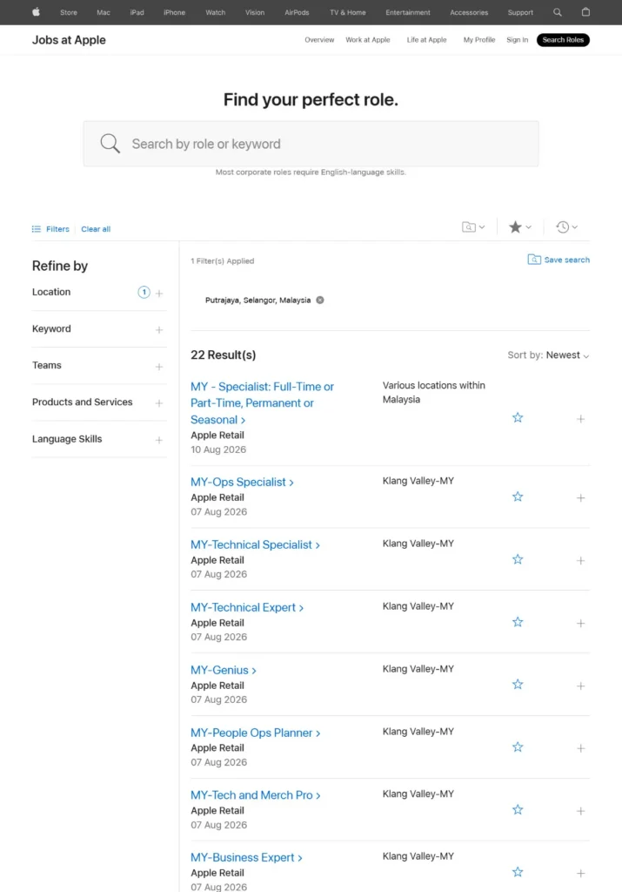
Task: Click the Filters list icon
Action: [37, 229]
